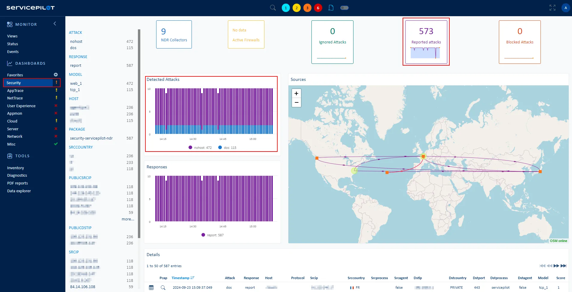This screenshot has height=292, width=572.
Task: Open the NetTrace dashboard
Action: 15,98
